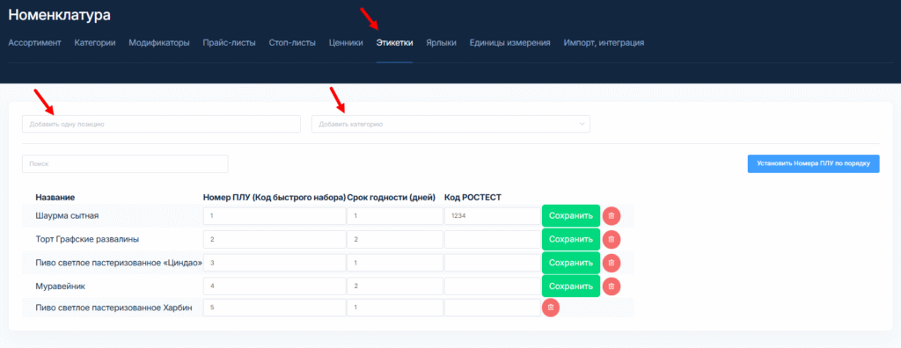Open the Ярлыки tab
Screen dimensions: 901x348
coord(442,42)
